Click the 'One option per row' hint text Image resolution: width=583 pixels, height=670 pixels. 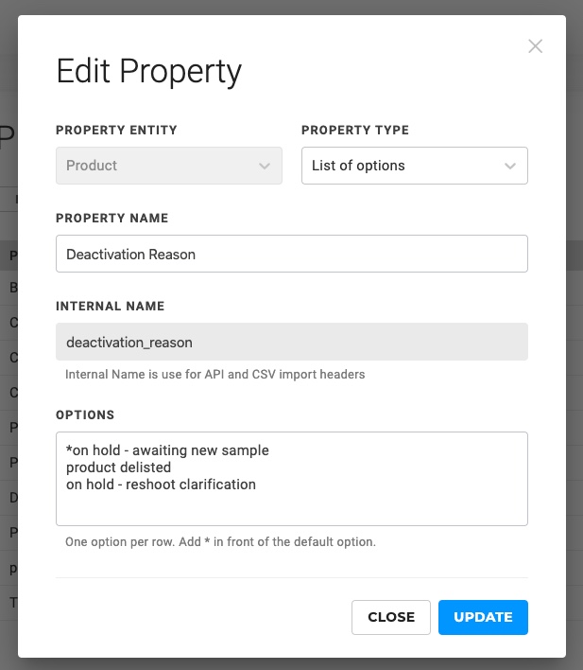click(x=220, y=542)
